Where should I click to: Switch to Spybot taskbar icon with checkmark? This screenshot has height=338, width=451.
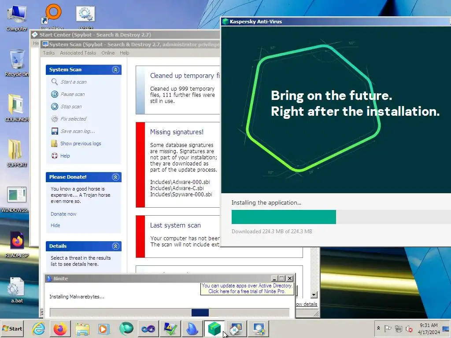(170, 328)
